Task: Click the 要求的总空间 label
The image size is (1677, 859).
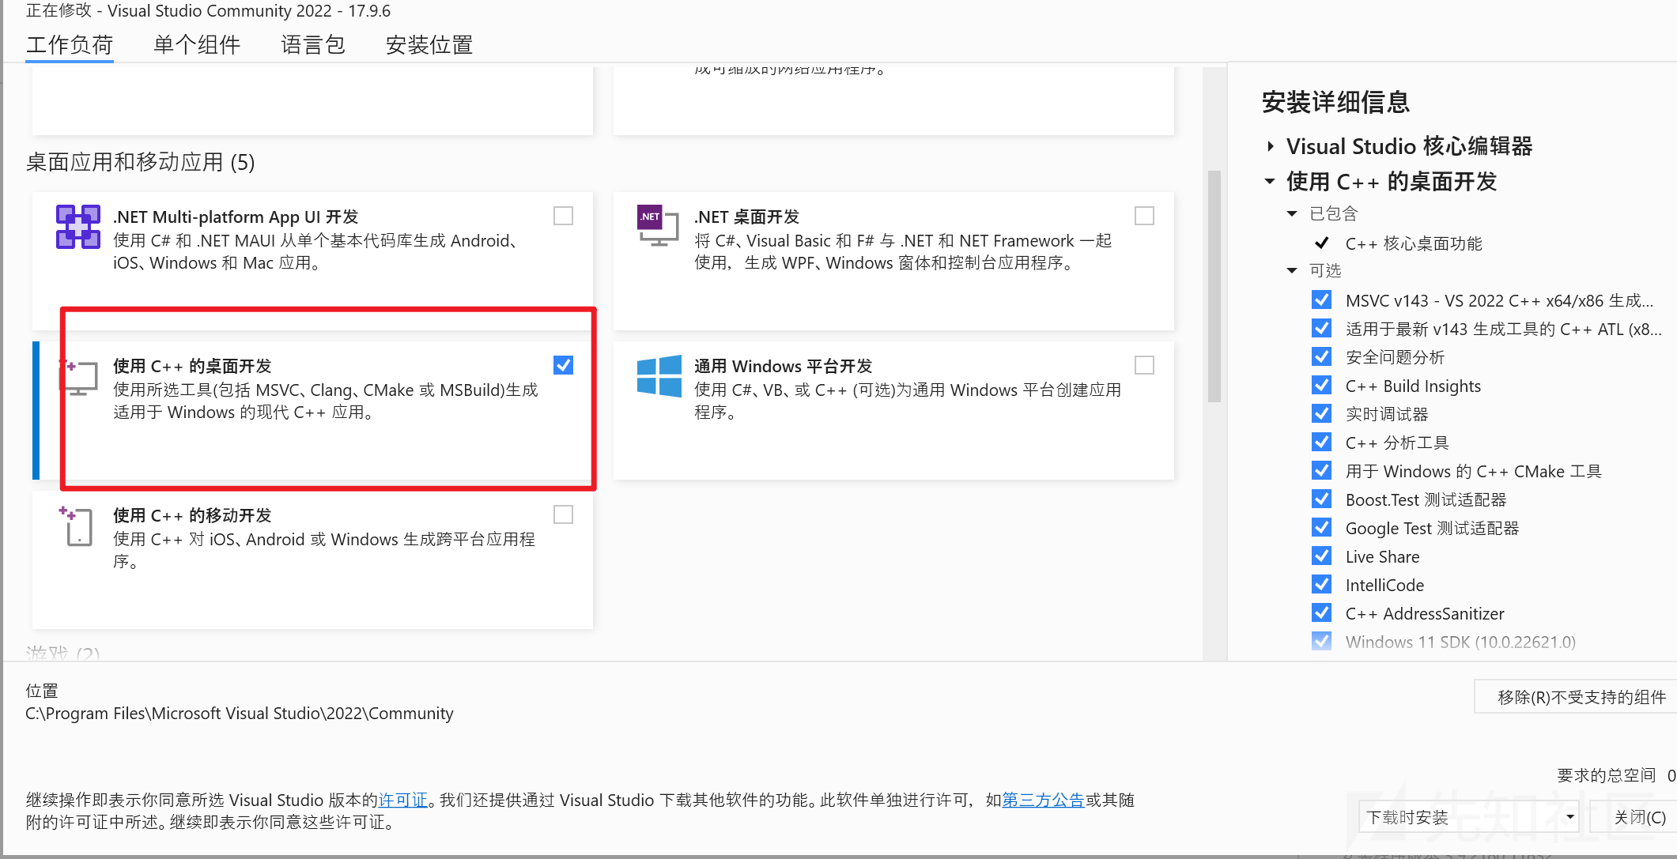Action: point(1607,775)
